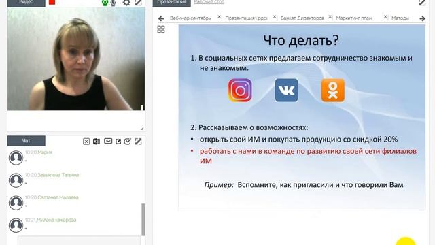Select chat name Милана кажарова
Image resolution: width=435 pixels, height=245 pixels.
(56, 220)
